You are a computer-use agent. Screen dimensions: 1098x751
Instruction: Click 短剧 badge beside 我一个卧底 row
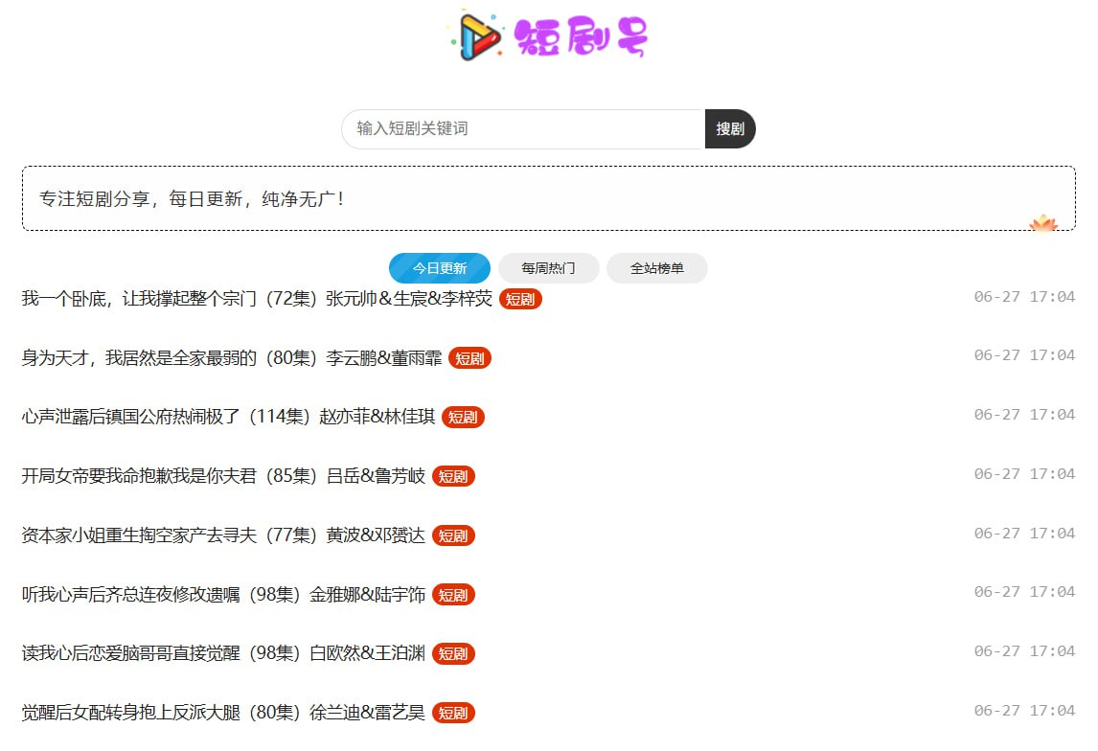(520, 299)
